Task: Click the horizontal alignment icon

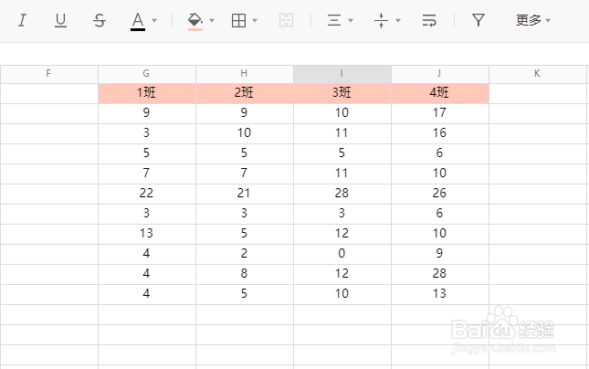Action: [334, 20]
